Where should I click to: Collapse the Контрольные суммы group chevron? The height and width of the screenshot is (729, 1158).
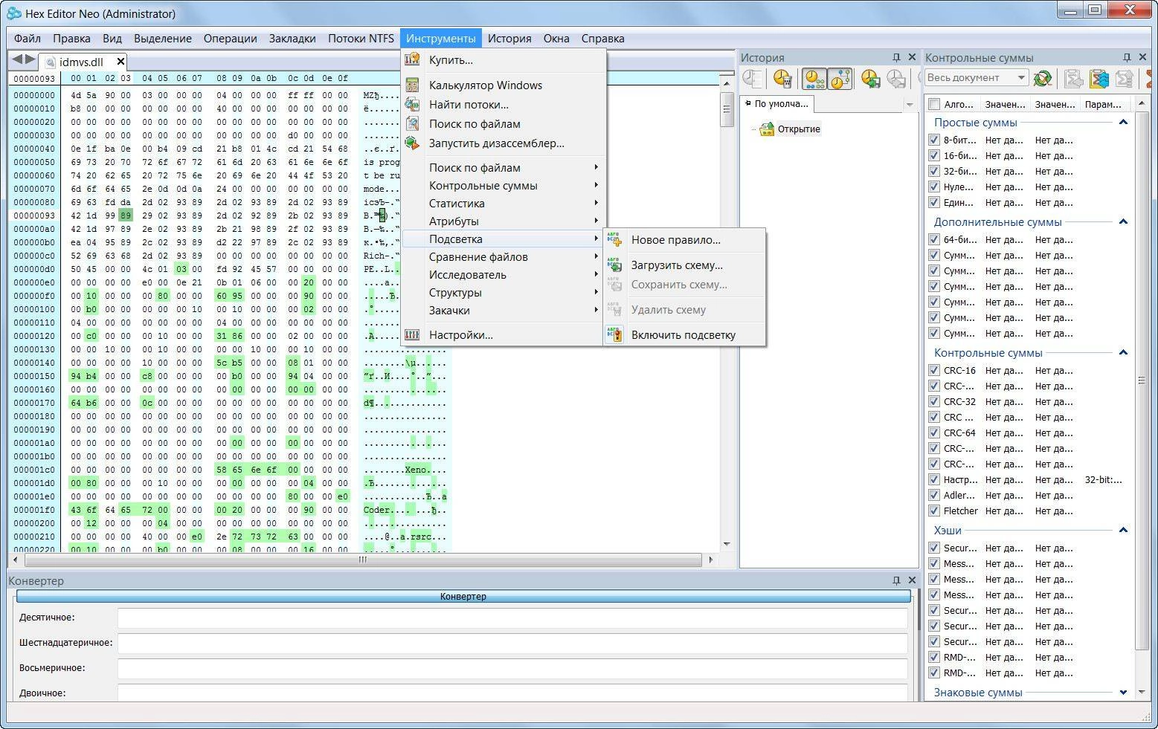[1123, 352]
